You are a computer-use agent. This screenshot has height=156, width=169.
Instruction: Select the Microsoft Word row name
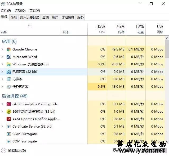[x=25, y=57]
